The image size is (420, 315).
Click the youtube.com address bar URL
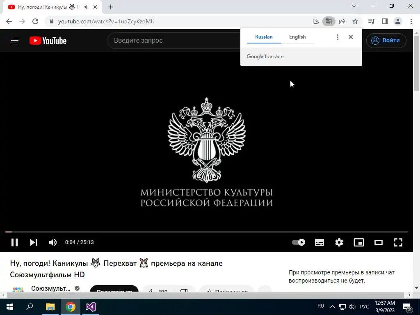(x=106, y=21)
